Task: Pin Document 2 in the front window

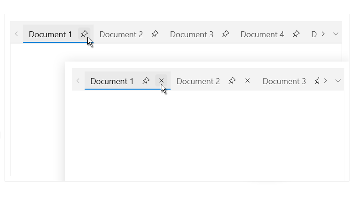Action: [x=232, y=81]
